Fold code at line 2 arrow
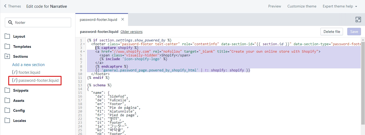The width and height of the screenshot is (365, 135). pyautogui.click(x=84, y=44)
